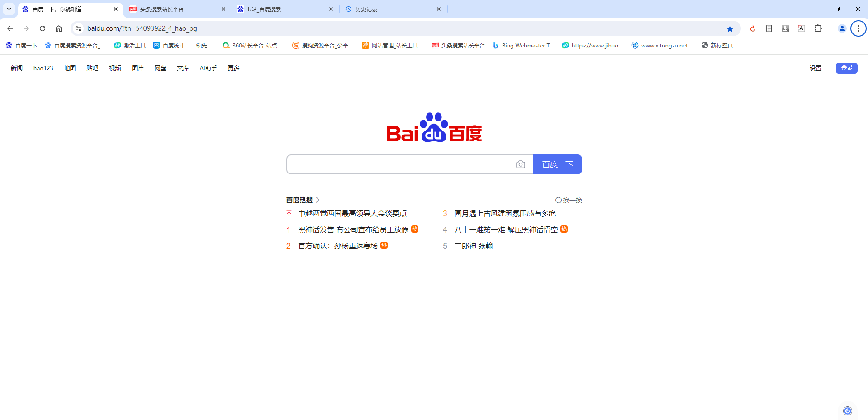Close the 历史记录 tab
Image resolution: width=868 pixels, height=420 pixels.
(x=439, y=9)
